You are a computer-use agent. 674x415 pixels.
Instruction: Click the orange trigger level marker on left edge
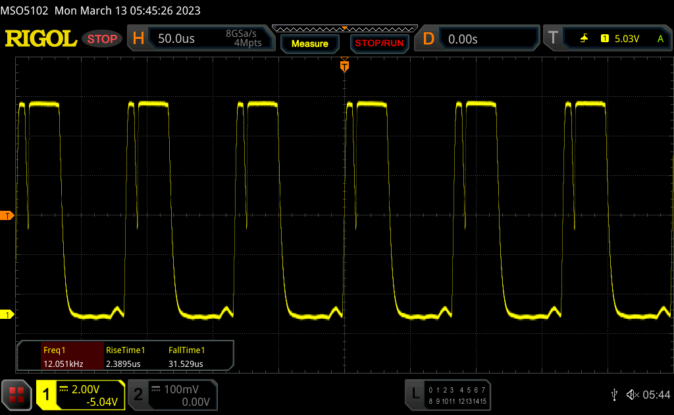pos(7,216)
